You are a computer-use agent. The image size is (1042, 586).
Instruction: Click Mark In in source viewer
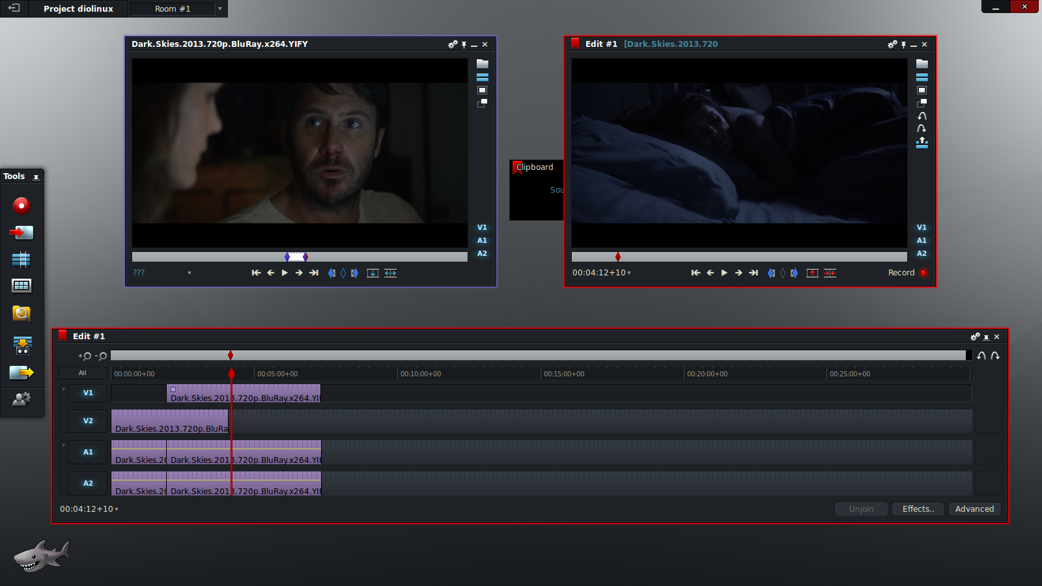coord(331,273)
